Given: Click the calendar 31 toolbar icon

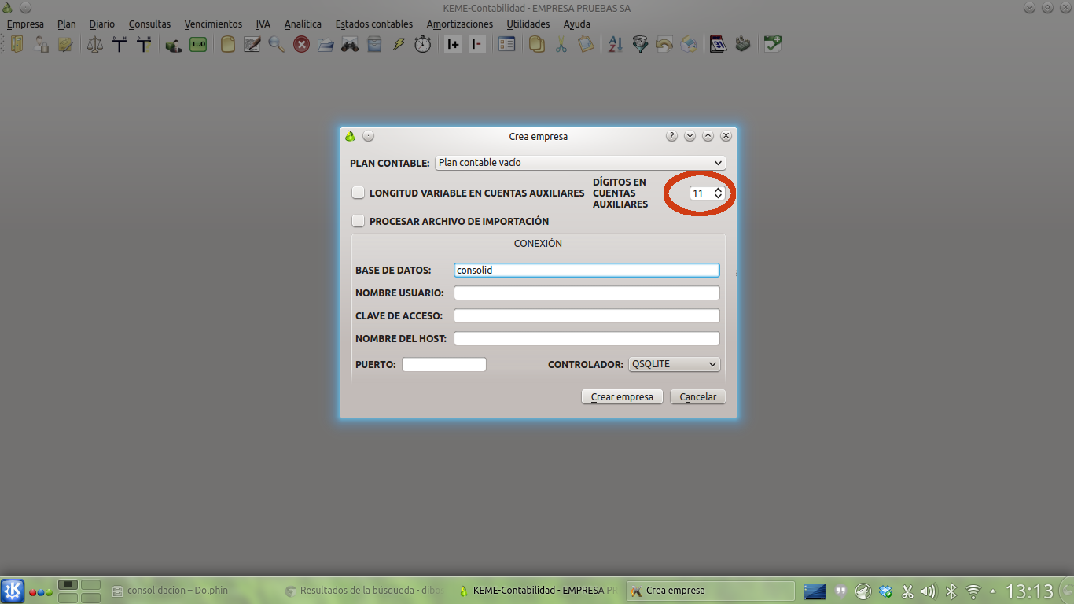Looking at the screenshot, I should coord(718,45).
